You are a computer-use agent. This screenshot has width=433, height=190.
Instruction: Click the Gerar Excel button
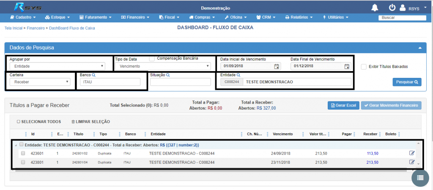coord(343,105)
